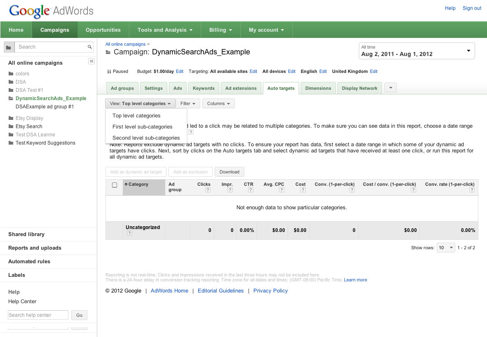Image resolution: width=487 pixels, height=337 pixels.
Task: Open the Learn more link
Action: click(x=355, y=280)
